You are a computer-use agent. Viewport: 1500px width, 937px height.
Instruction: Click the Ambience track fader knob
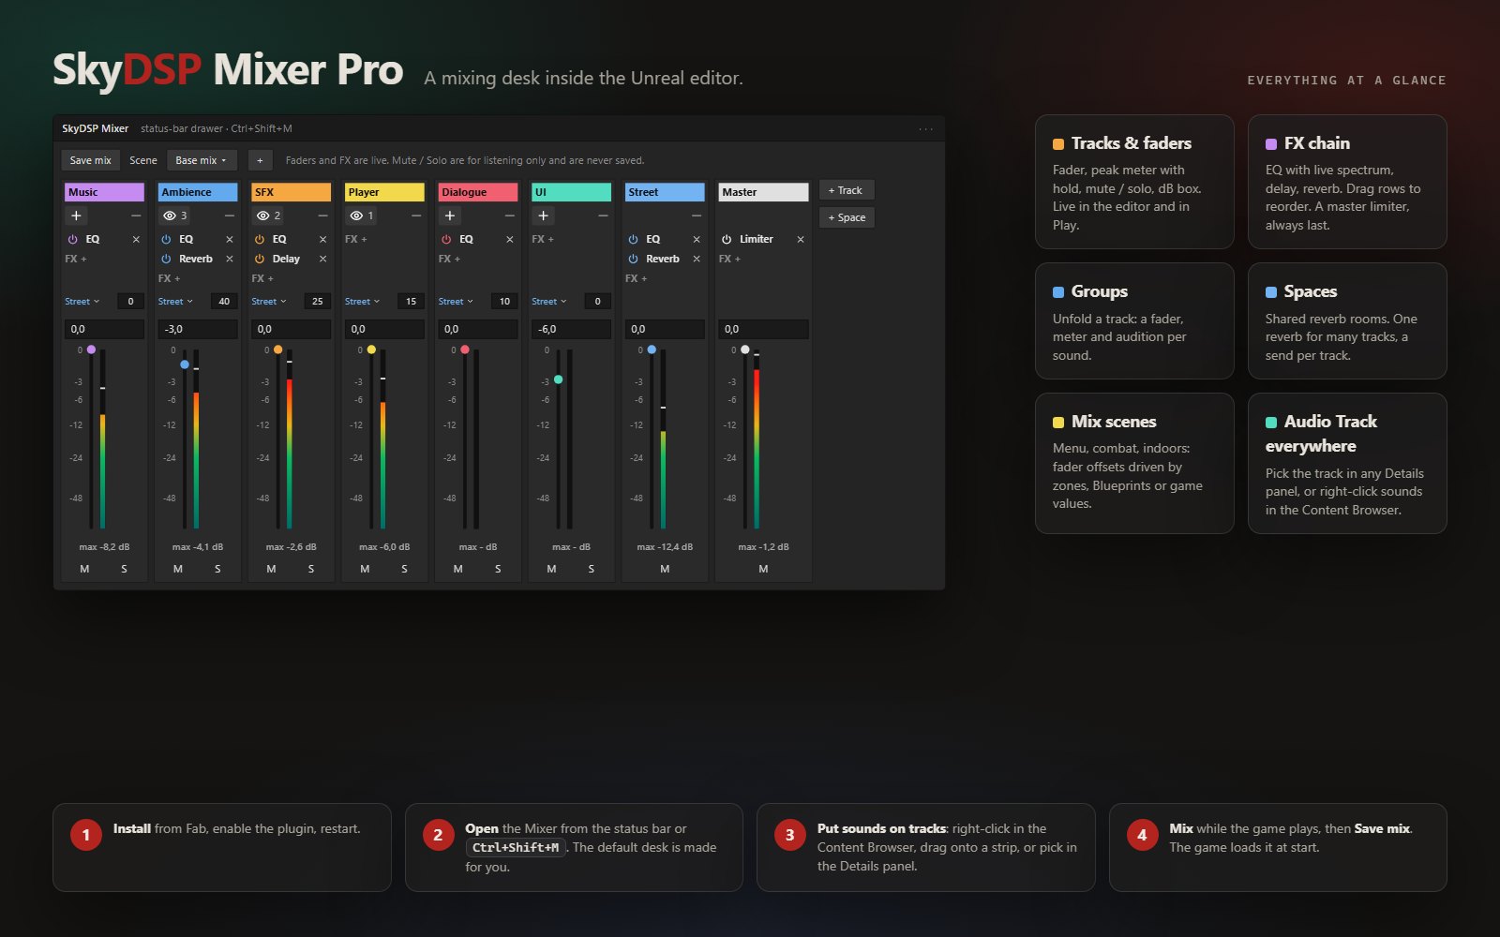point(185,364)
